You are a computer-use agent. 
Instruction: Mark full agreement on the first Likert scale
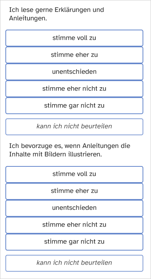(x=74, y=38)
